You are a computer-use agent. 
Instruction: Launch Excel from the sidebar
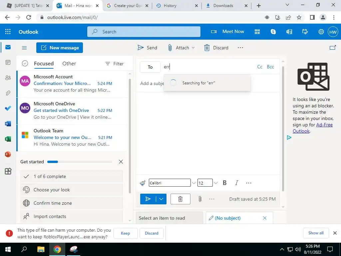click(x=8, y=139)
